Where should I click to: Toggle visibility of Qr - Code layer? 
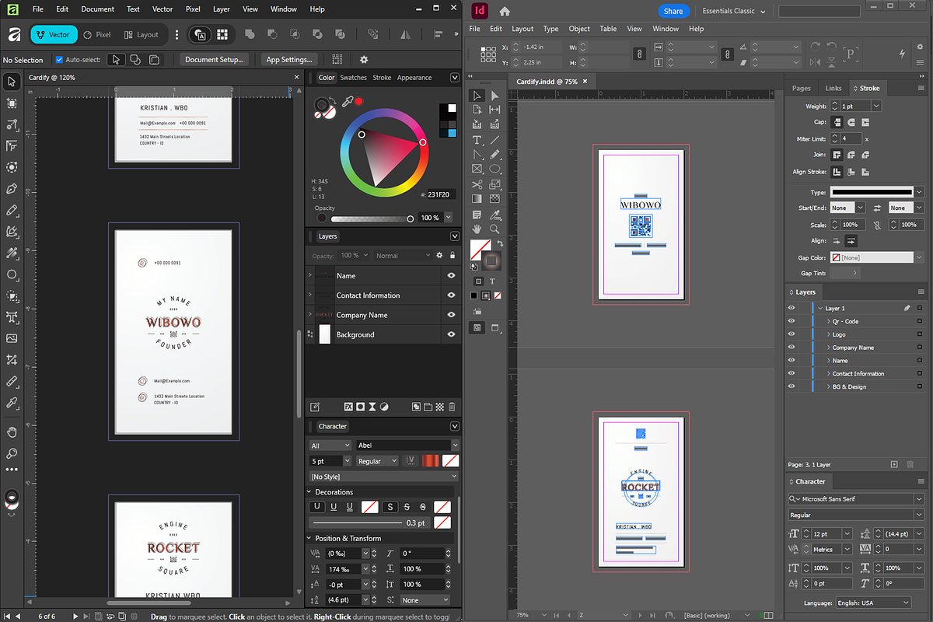791,321
